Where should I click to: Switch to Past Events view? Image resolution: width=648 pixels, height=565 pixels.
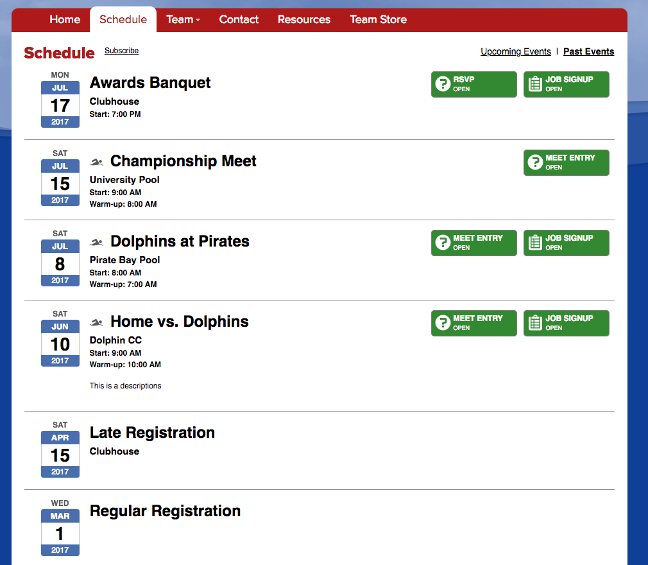tap(588, 51)
